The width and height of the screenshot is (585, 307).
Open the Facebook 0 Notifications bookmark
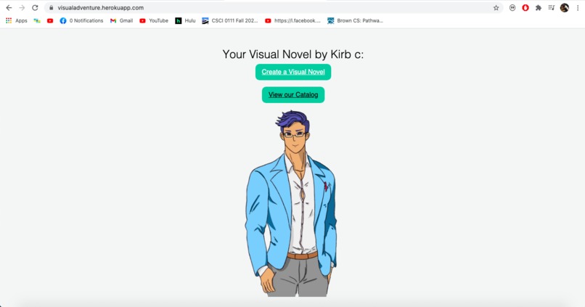81,21
